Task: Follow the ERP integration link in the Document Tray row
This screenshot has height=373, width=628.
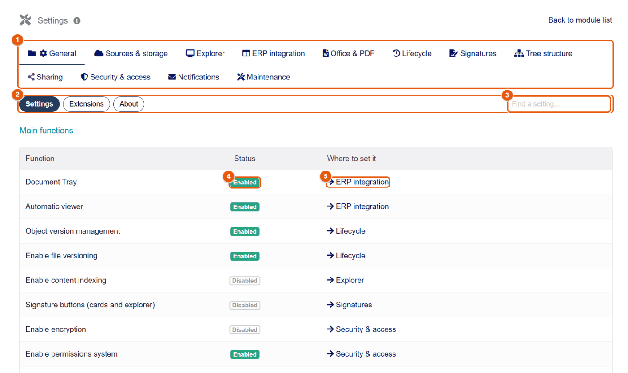Action: 358,182
